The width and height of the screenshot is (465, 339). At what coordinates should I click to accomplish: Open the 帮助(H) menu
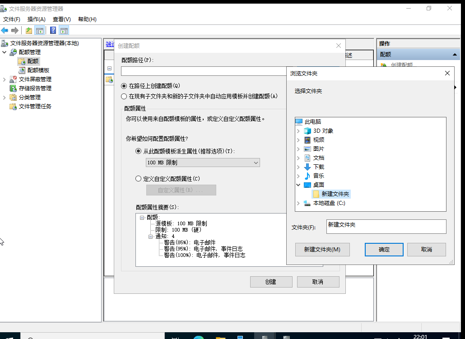(87, 19)
